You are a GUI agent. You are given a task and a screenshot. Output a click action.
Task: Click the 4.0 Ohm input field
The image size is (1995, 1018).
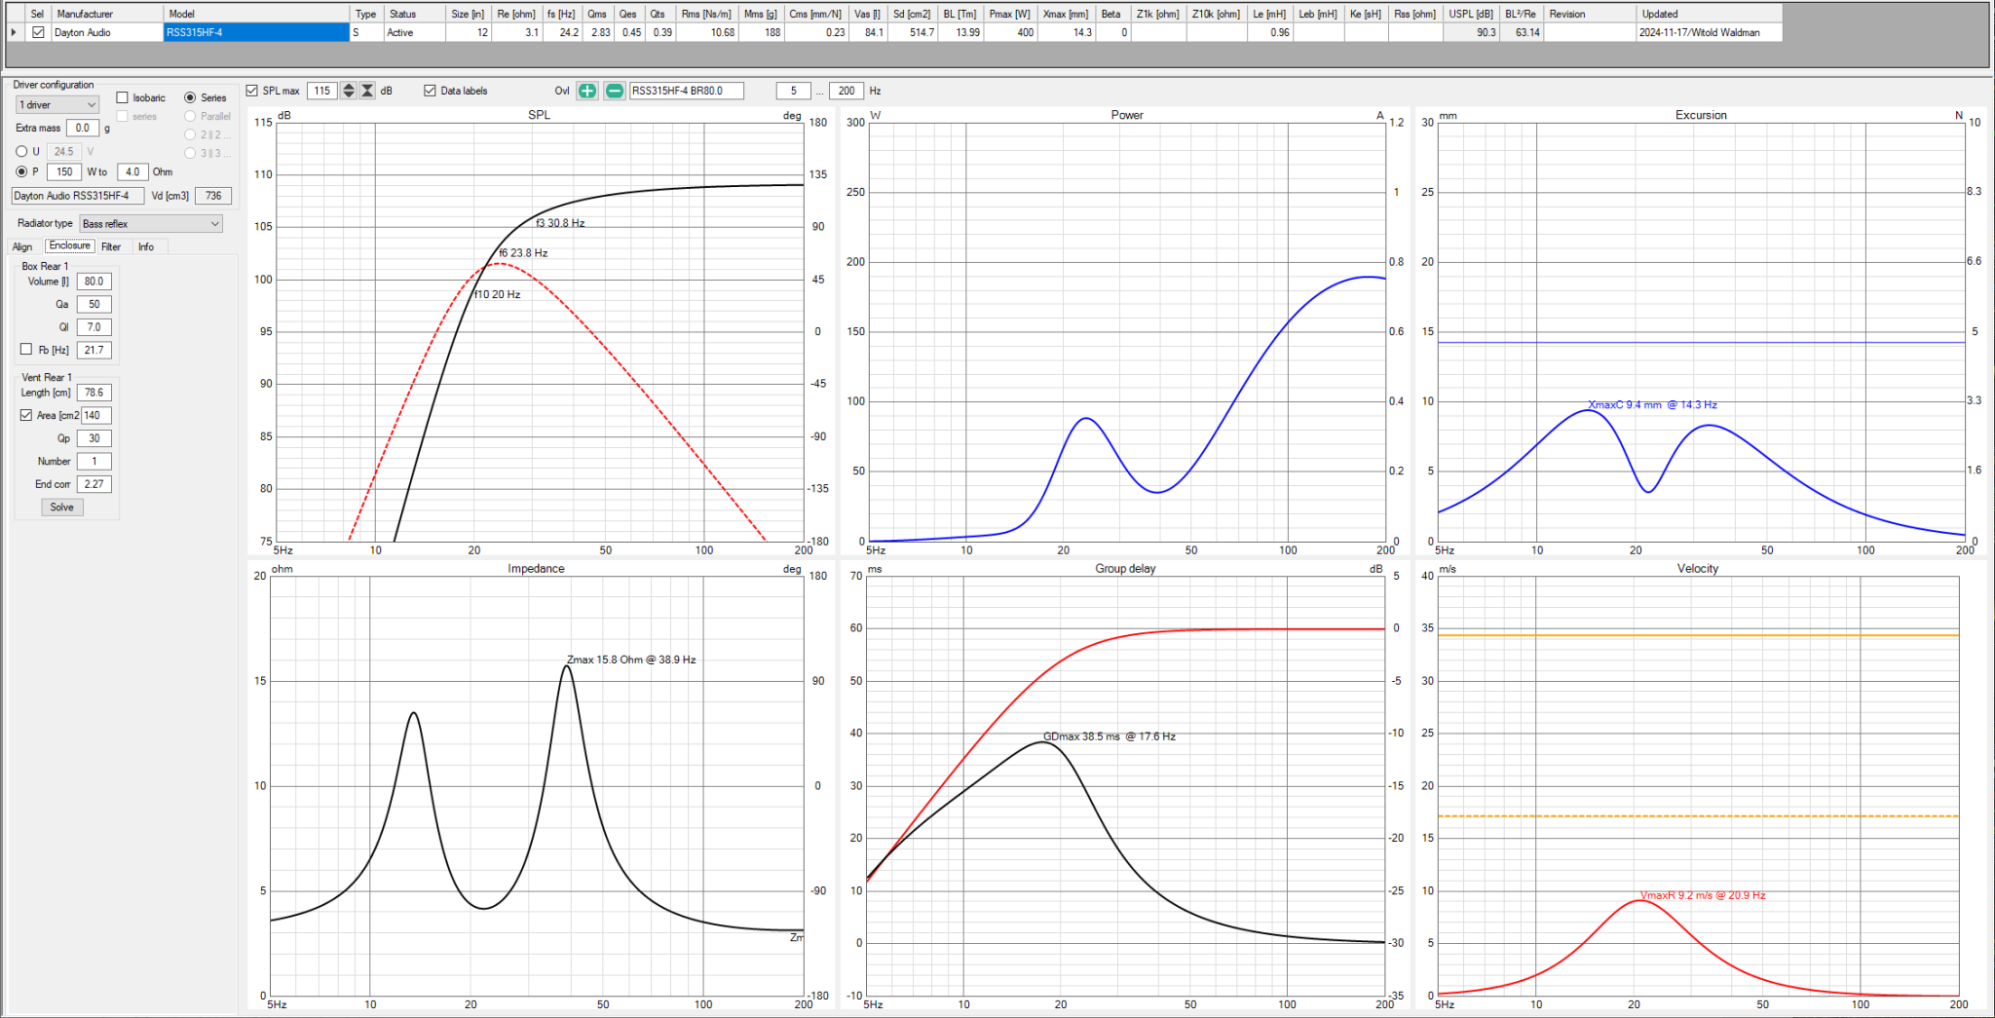[x=132, y=171]
